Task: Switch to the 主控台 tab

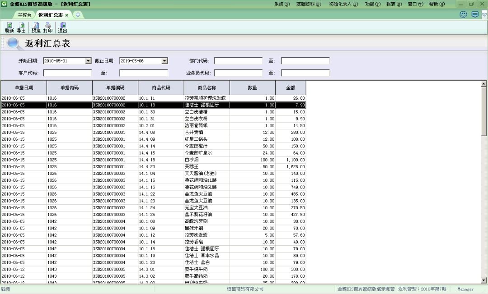Action: 24,15
